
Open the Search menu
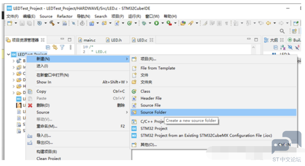point(101,17)
